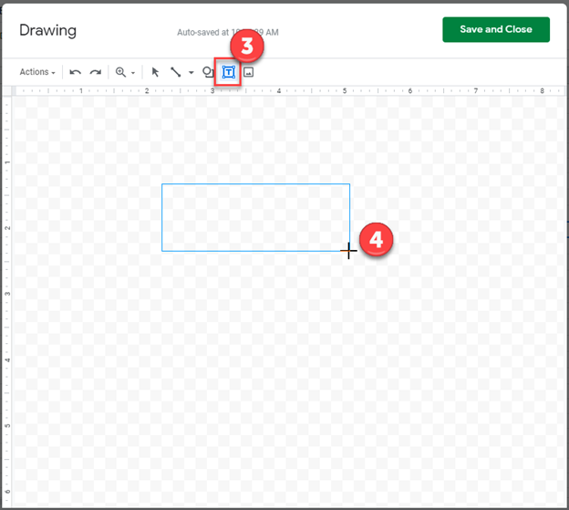The height and width of the screenshot is (510, 569).
Task: Click the Image insert icon
Action: pyautogui.click(x=248, y=72)
